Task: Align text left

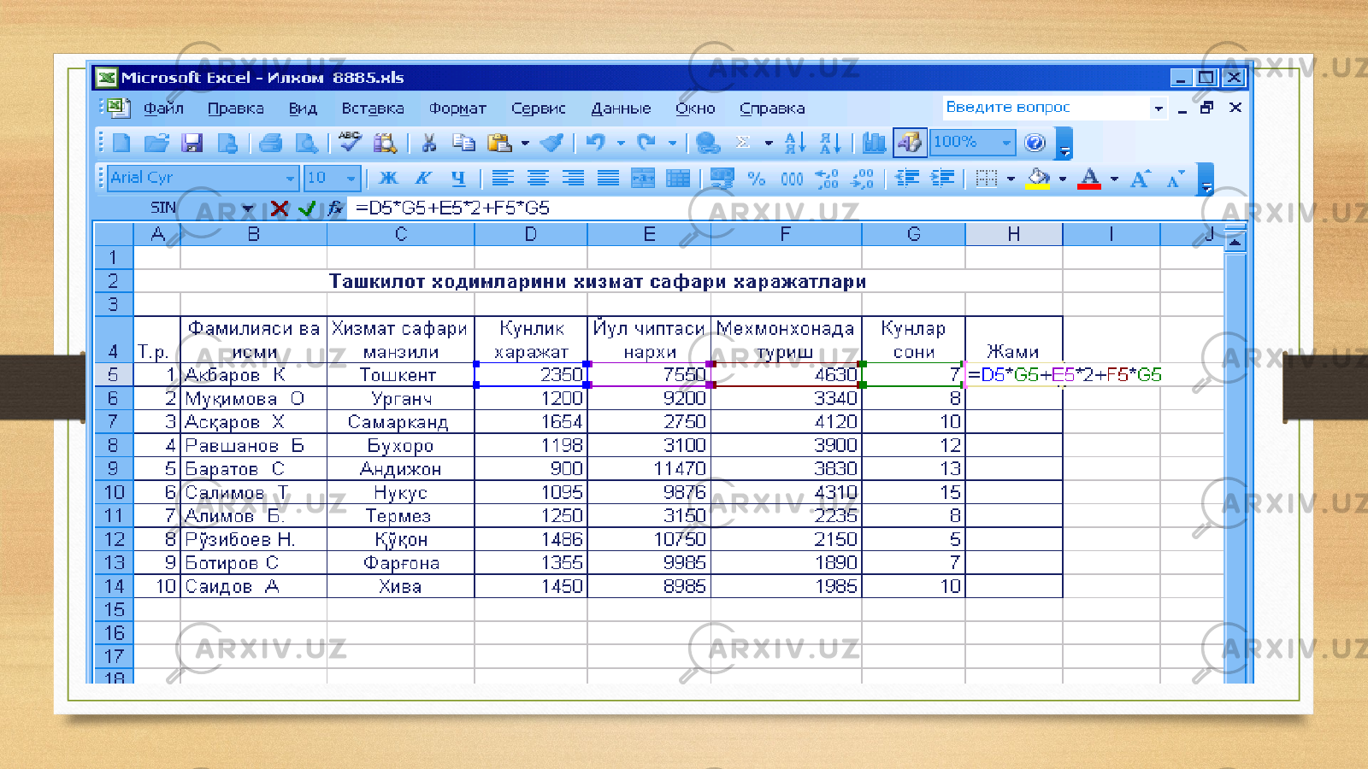Action: tap(503, 179)
